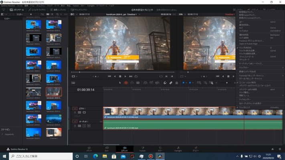Play source viewer in reverse

(115, 76)
